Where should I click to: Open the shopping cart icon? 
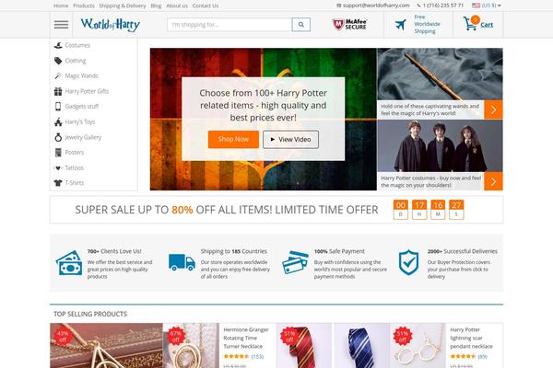pyautogui.click(x=470, y=23)
